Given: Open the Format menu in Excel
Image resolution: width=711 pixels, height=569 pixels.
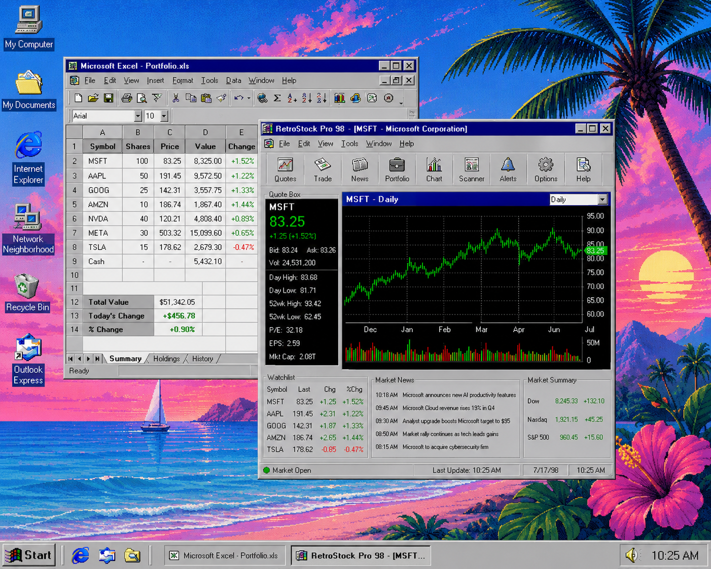Looking at the screenshot, I should click(183, 81).
